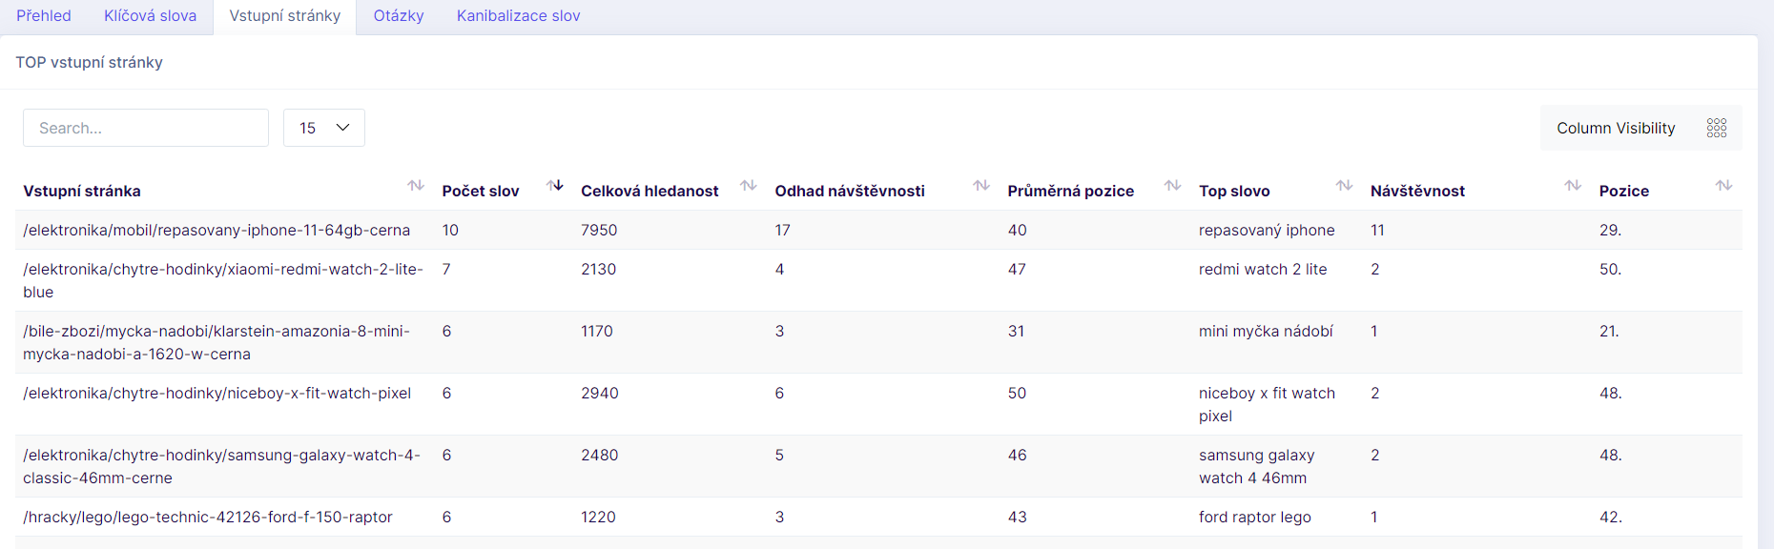
Task: Sort by Pozice arrows icon
Action: coord(1723,185)
